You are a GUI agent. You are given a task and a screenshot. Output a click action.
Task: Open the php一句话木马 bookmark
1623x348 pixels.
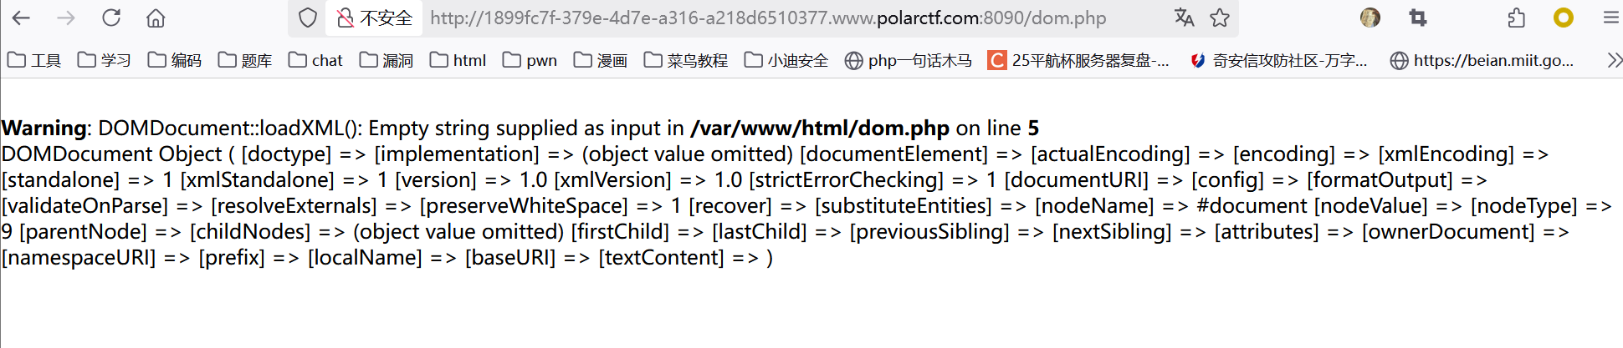click(909, 60)
